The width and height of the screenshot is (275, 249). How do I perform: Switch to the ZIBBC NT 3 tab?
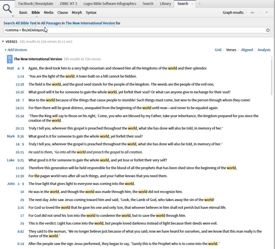click(x=68, y=4)
